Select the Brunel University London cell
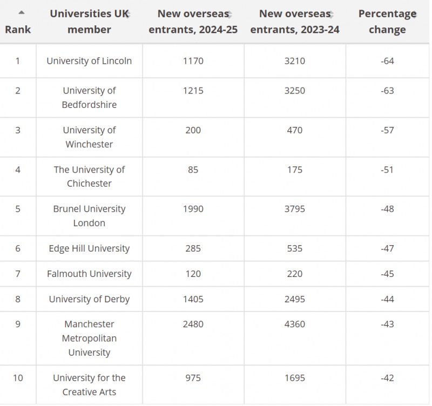Screen dimensions: 432x406 click(x=89, y=216)
